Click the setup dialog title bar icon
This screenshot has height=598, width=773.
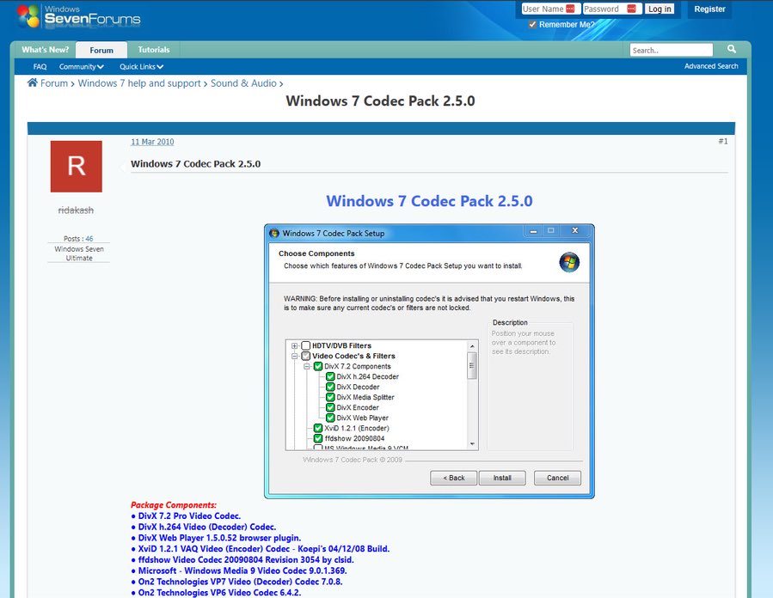click(x=274, y=233)
